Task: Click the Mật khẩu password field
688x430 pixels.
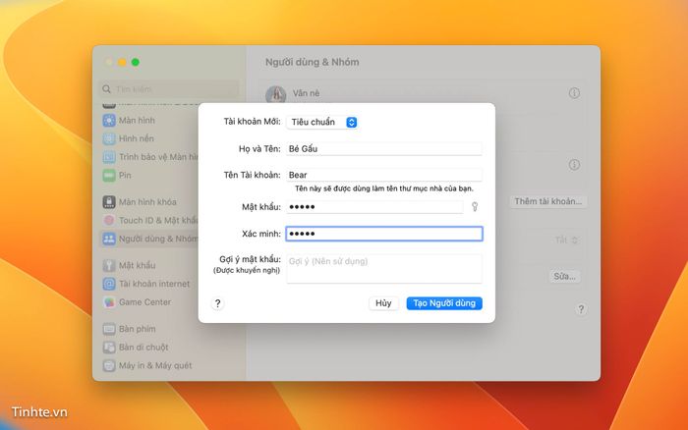Action: (374, 207)
